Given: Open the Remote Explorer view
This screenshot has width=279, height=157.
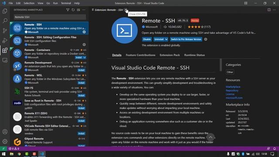Looking at the screenshot, I should pyautogui.click(x=5, y=60).
